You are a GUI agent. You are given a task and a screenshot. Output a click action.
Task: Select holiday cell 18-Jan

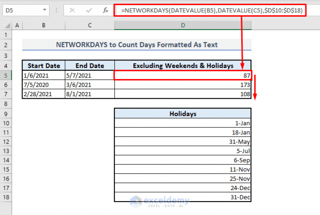(183, 132)
